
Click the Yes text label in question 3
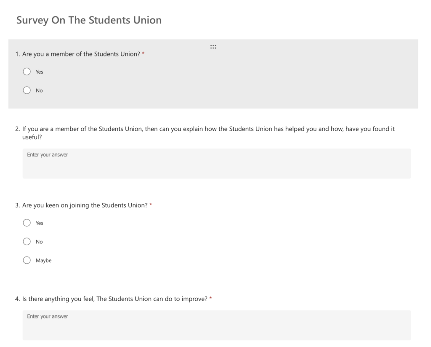[x=39, y=223]
